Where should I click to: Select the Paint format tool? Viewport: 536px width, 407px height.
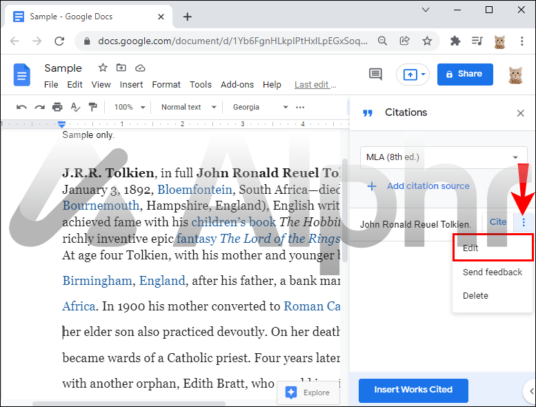pyautogui.click(x=92, y=108)
